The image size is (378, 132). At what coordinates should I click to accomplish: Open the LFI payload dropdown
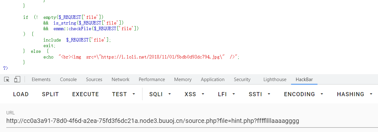[226, 94]
